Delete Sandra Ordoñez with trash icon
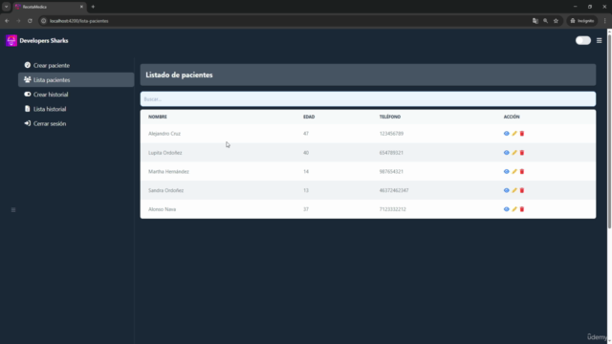612x344 pixels. point(522,190)
